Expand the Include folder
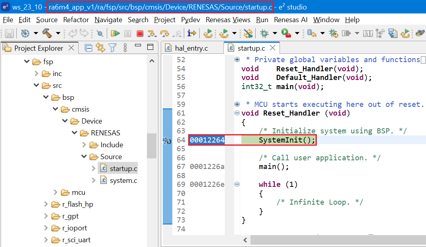 click(x=84, y=144)
